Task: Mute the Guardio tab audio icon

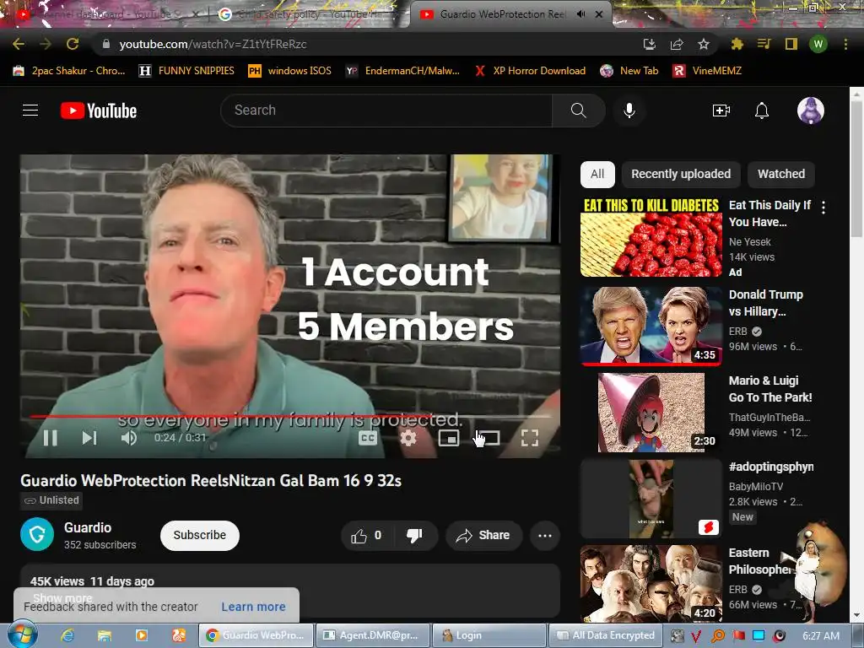Action: pyautogui.click(x=580, y=14)
